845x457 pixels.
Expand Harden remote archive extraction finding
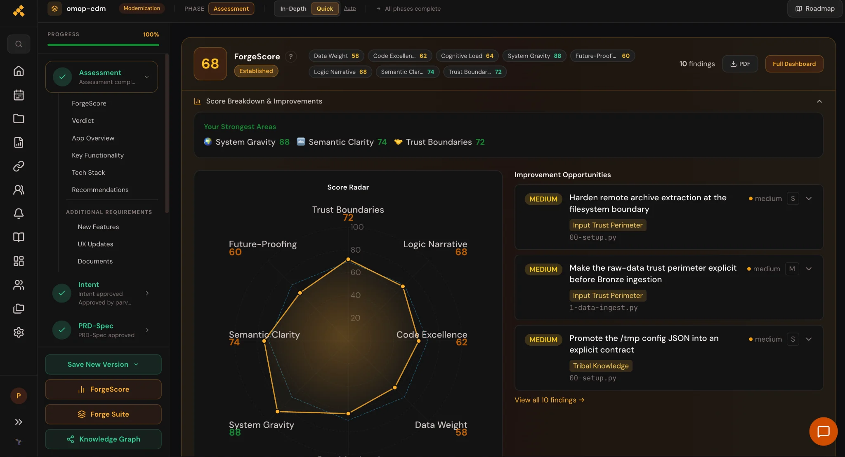[x=809, y=199]
